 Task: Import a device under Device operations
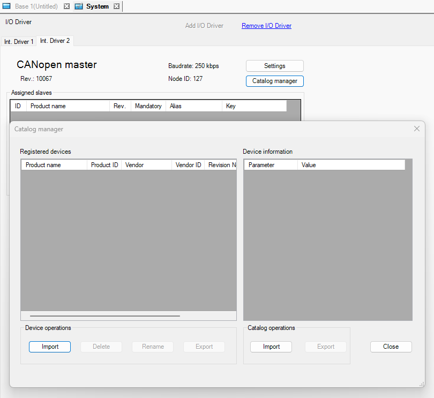50,347
